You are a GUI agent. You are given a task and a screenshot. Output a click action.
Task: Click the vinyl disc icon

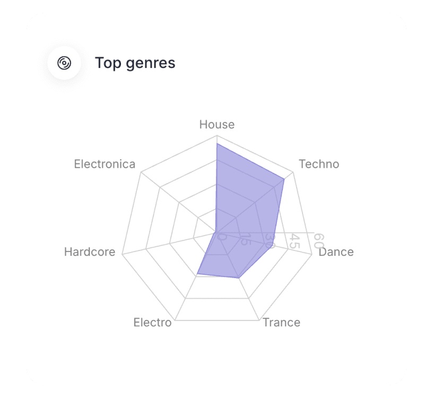click(64, 63)
